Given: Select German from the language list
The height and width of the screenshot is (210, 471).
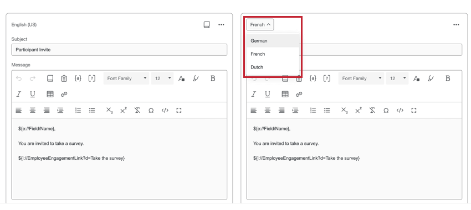Looking at the screenshot, I should [273, 41].
